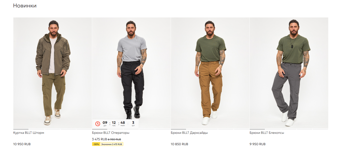Open the Брюки BLLT Операторы title link
This screenshot has height=151, width=339.
point(111,133)
